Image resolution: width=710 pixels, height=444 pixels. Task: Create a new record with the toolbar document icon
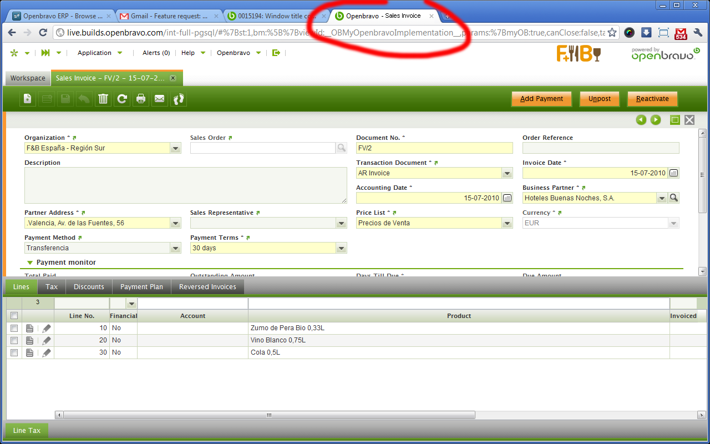coord(28,99)
